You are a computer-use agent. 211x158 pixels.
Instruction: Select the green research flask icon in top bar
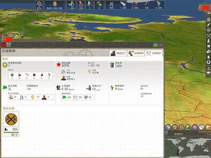coord(89,5)
